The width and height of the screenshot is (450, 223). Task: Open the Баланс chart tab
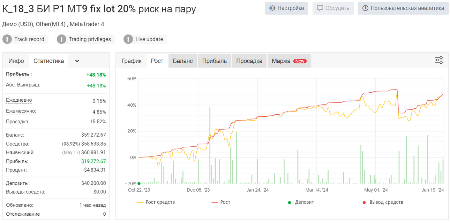[183, 61]
